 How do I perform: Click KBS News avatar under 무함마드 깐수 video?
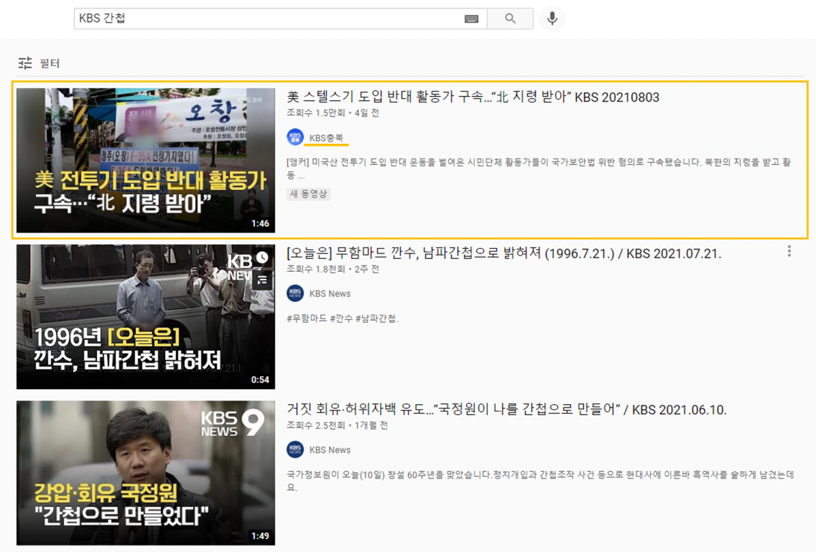(295, 294)
